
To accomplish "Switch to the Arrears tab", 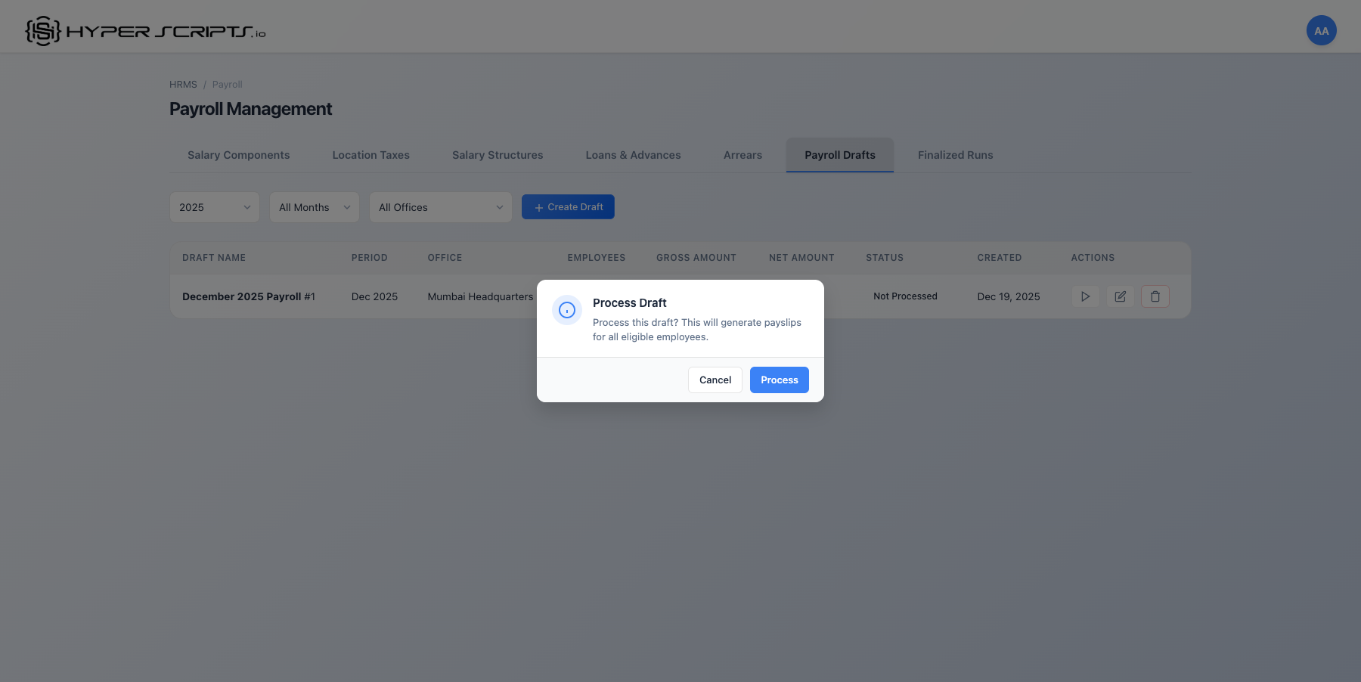I will 742,155.
